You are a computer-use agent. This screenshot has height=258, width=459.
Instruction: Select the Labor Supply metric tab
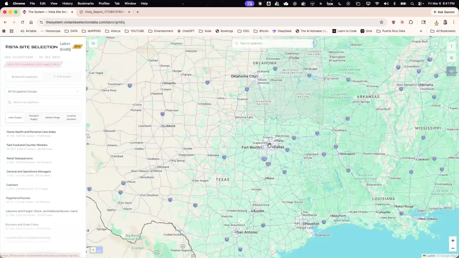tap(15, 118)
